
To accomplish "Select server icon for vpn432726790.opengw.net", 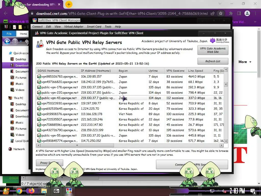I will (39, 130).
